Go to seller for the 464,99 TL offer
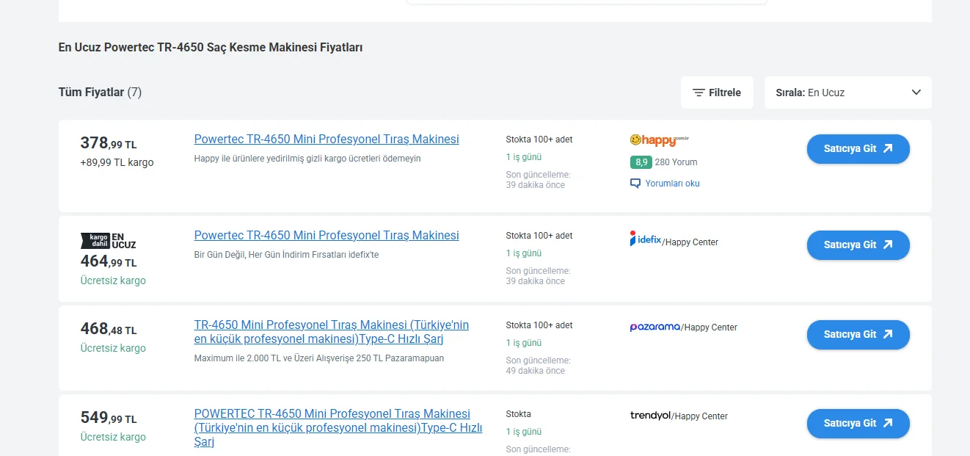 pyautogui.click(x=858, y=245)
